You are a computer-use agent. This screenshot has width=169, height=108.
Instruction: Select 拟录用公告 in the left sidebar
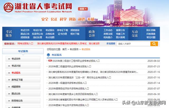pyautogui.click(x=23, y=101)
